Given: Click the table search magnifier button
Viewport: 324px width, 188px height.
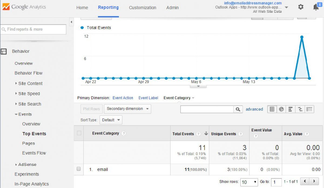Looking at the screenshot, I should (238, 109).
